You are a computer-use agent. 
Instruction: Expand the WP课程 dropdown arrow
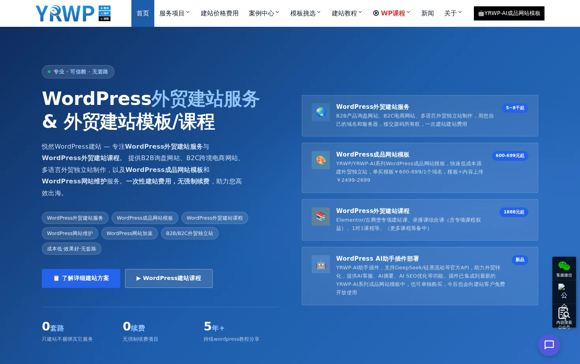click(408, 12)
